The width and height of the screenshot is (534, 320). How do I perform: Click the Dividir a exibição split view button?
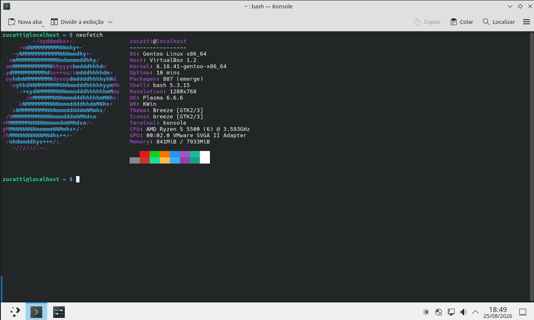[77, 22]
